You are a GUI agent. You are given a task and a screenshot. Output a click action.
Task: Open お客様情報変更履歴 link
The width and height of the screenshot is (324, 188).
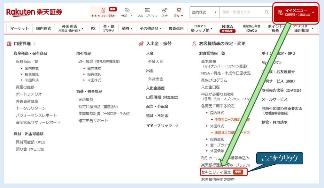218,180
